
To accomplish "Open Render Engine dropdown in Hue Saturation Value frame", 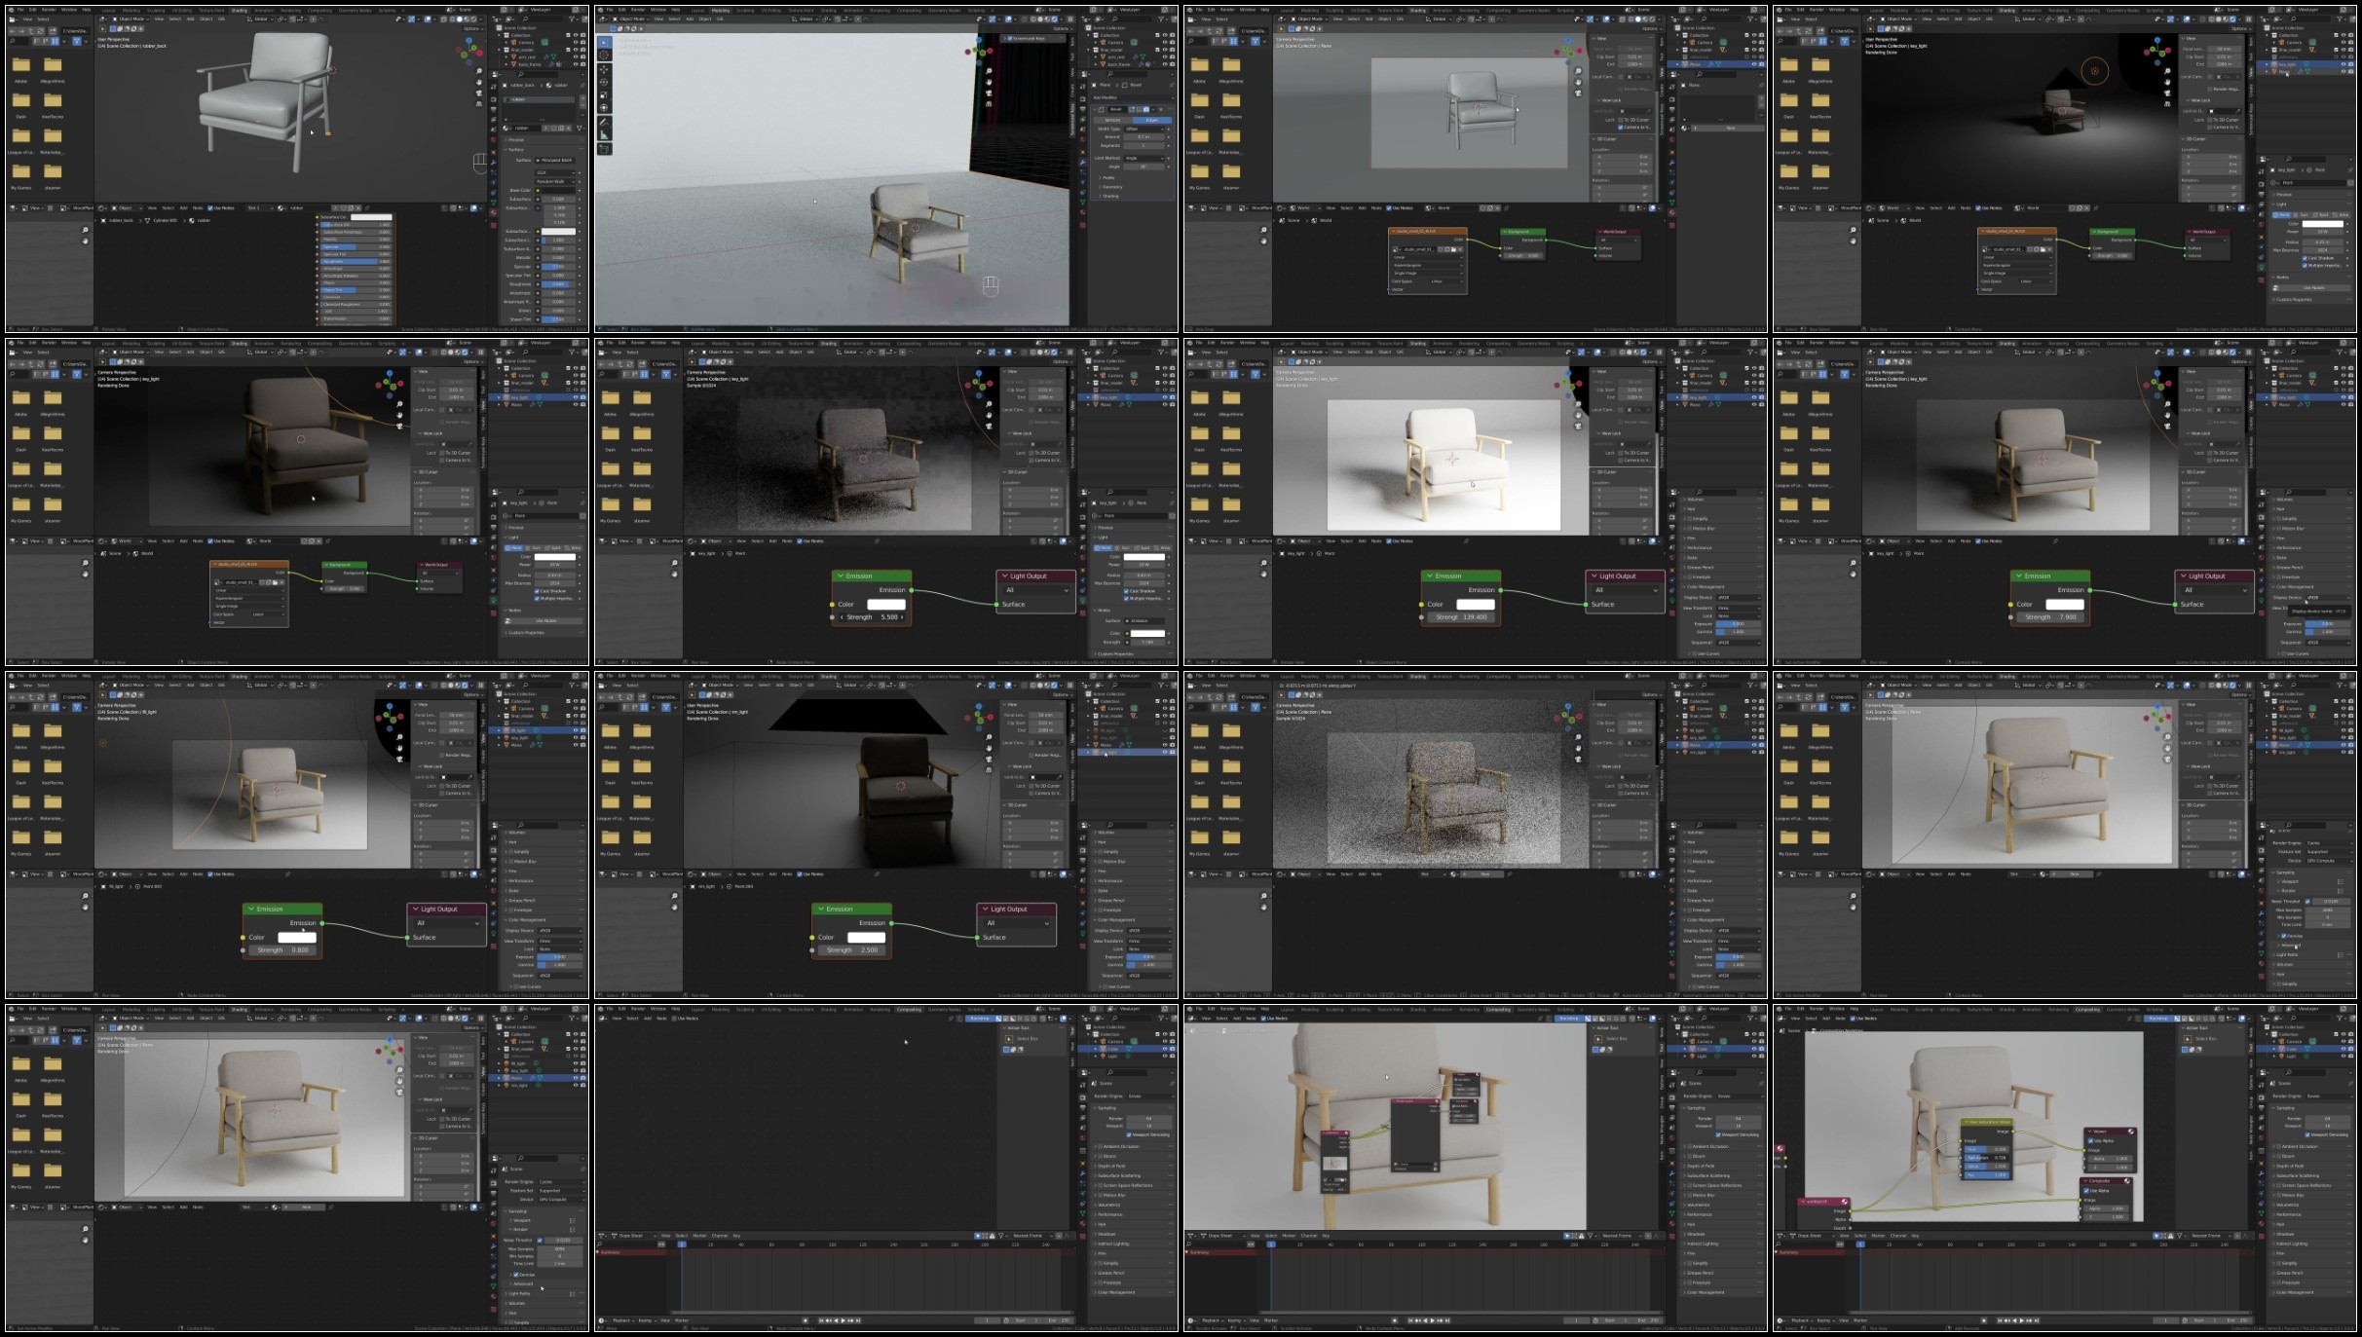I will [x=2329, y=1096].
